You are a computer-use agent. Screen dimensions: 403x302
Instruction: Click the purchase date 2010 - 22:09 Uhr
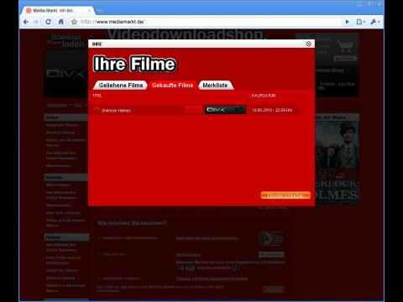coord(272,110)
